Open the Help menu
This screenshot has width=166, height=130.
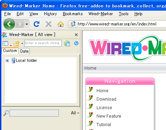coord(138,14)
